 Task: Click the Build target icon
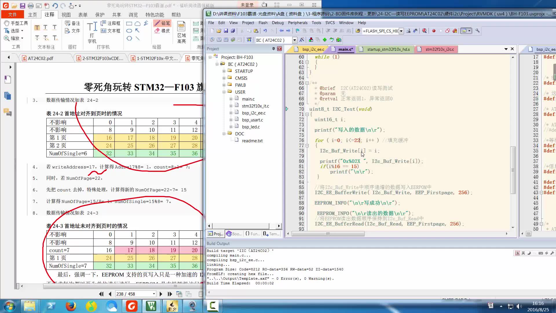point(219,40)
